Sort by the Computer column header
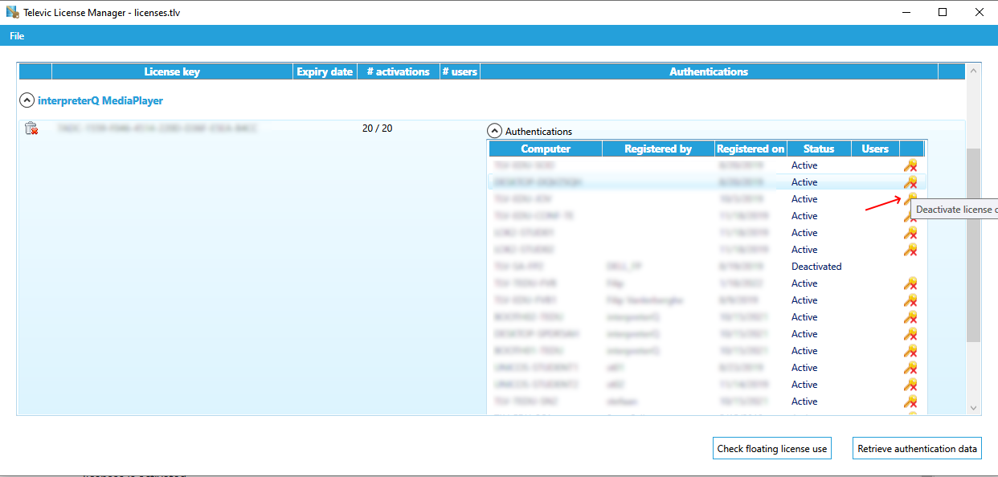The height and width of the screenshot is (477, 998). pos(546,149)
